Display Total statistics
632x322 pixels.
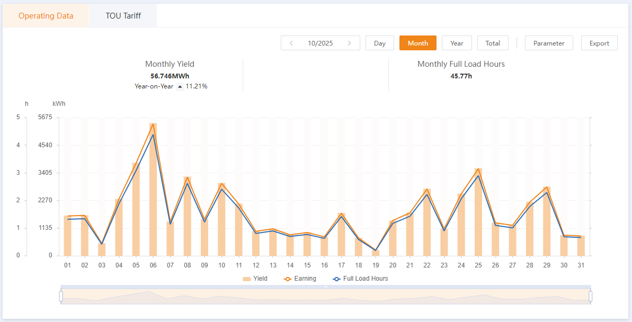493,43
